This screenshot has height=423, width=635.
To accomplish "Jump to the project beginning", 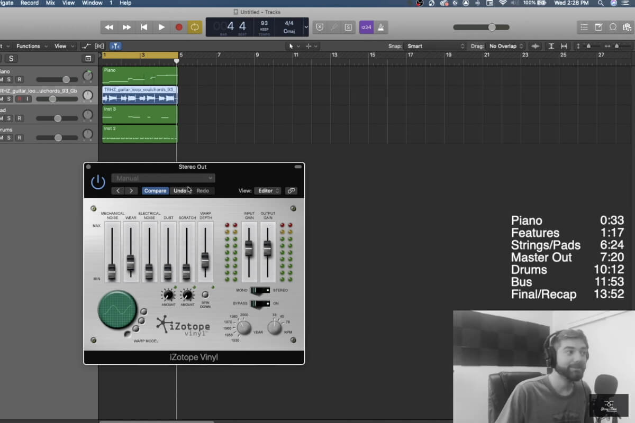I will click(144, 27).
